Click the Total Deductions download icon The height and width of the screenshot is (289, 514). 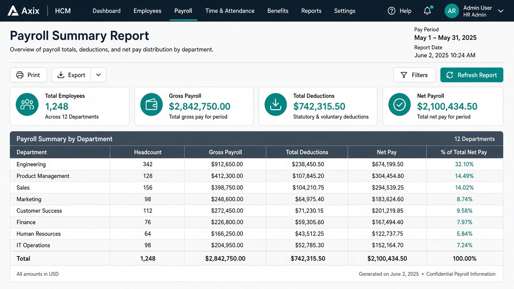276,105
